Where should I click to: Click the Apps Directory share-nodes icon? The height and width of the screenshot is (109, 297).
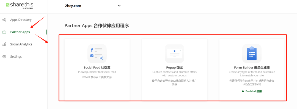pyautogui.click(x=4, y=20)
